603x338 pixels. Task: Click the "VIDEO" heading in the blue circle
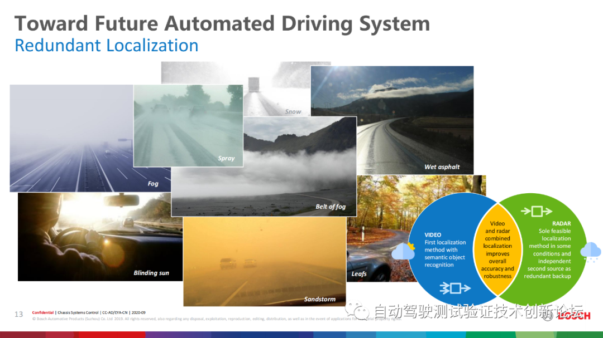pyautogui.click(x=433, y=235)
